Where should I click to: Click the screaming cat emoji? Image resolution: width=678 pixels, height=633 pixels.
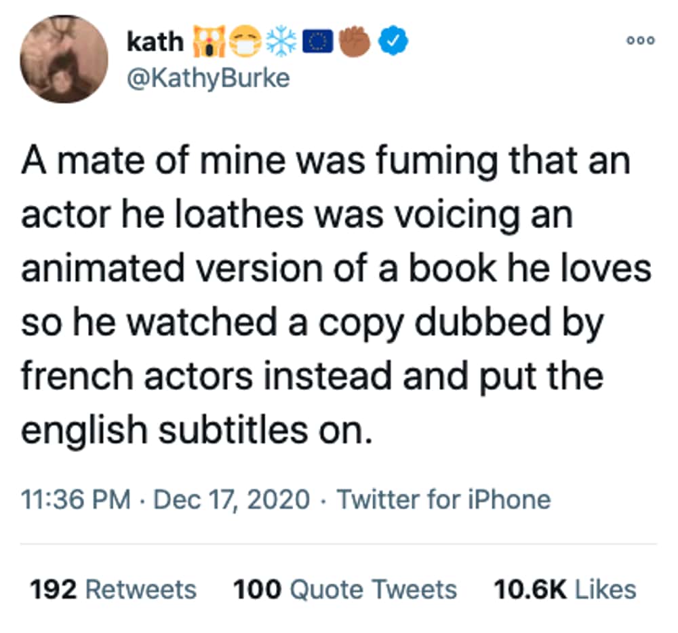coord(207,42)
